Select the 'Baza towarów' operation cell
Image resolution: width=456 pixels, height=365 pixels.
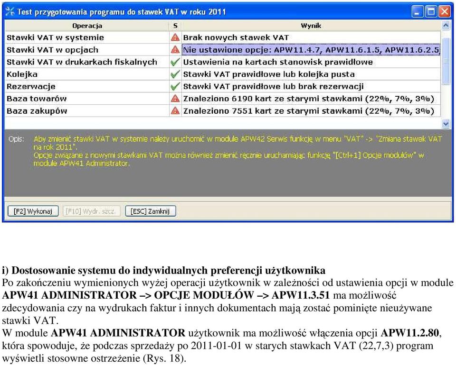87,99
